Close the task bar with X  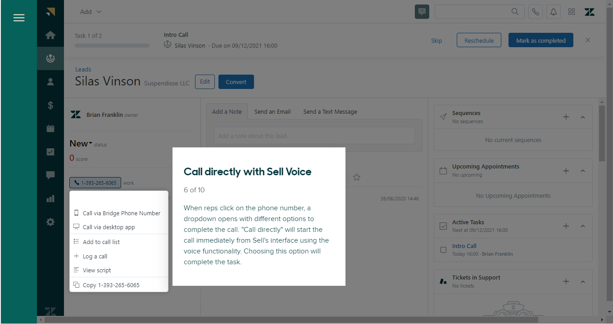pos(588,40)
